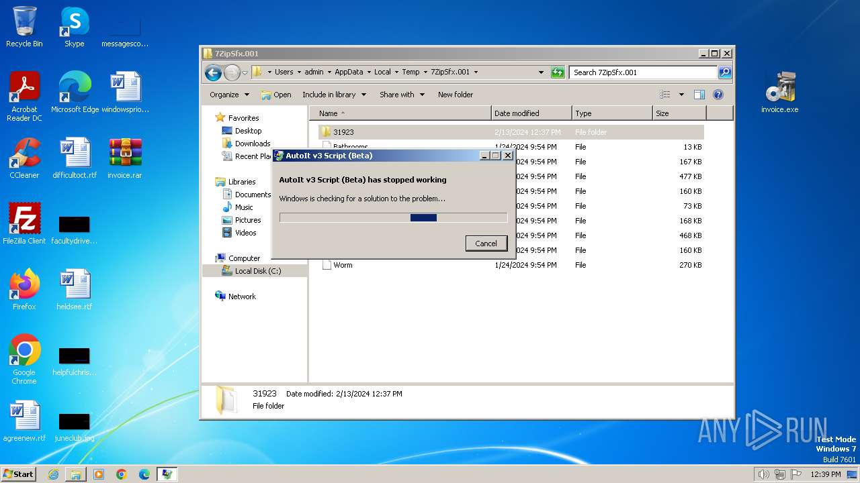The height and width of the screenshot is (483, 860).
Task: Select heldsee.rtf document icon
Action: (75, 290)
